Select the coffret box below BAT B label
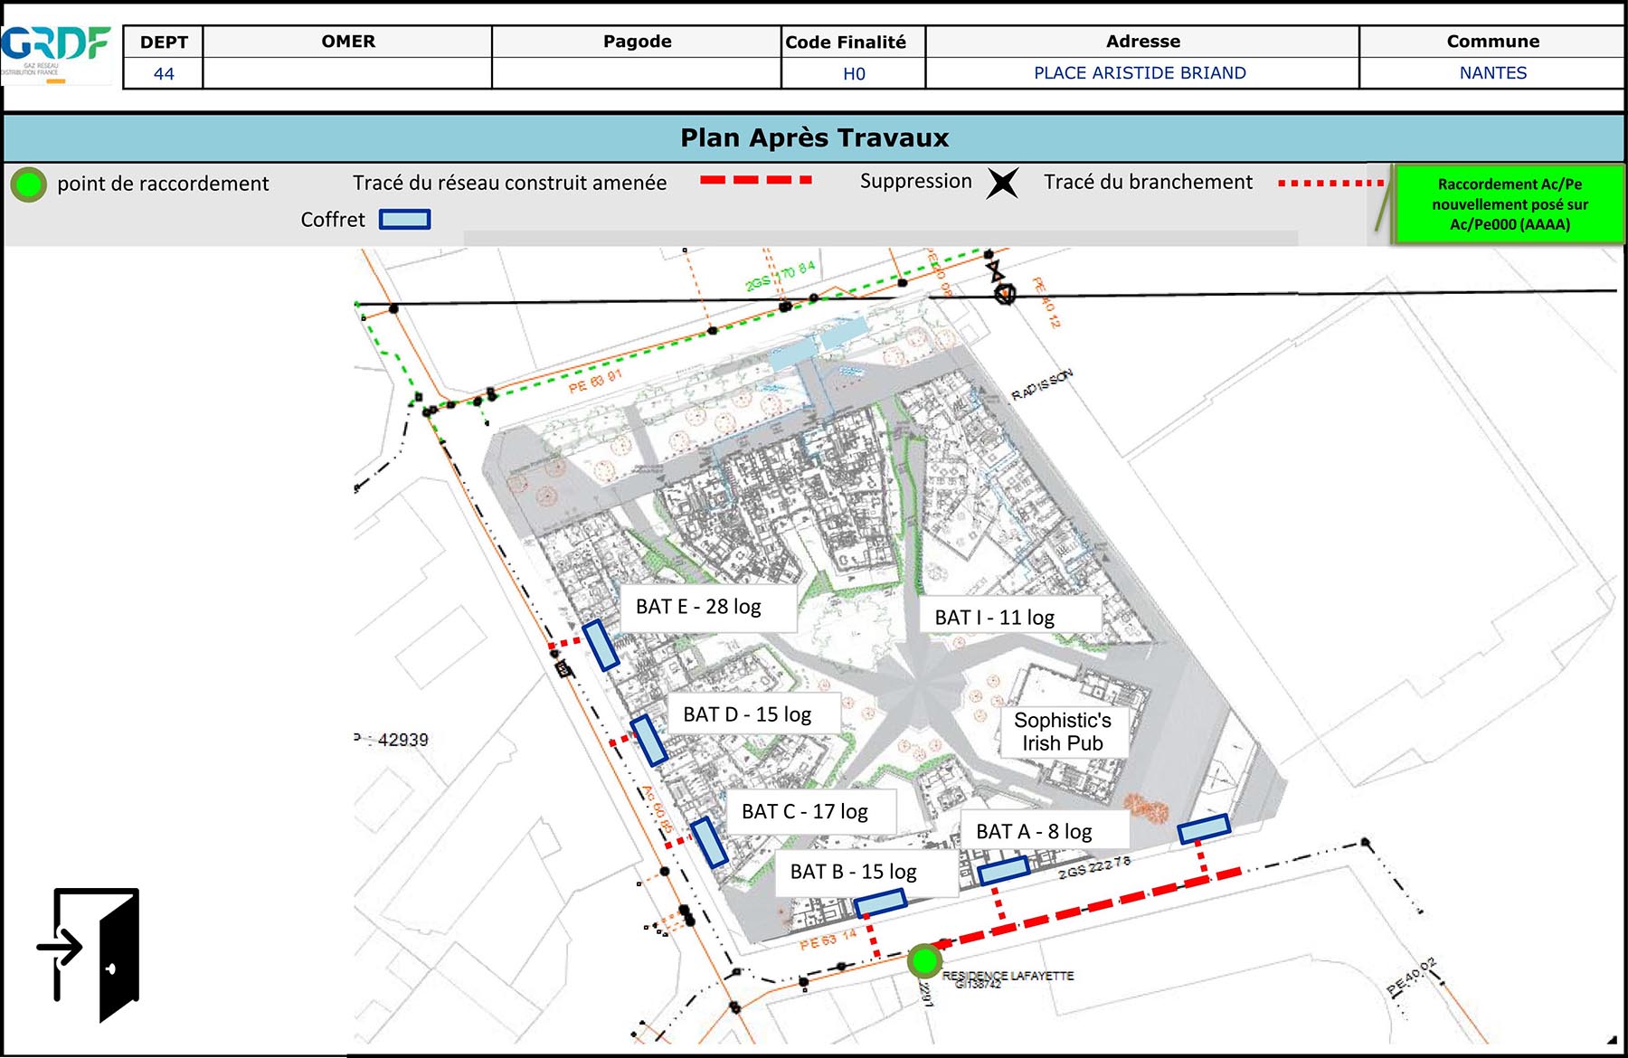Screen dimensions: 1628x1058 click(880, 902)
